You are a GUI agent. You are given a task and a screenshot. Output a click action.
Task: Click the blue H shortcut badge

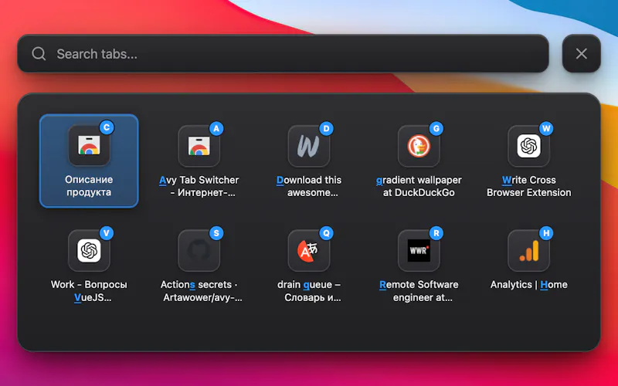click(546, 233)
